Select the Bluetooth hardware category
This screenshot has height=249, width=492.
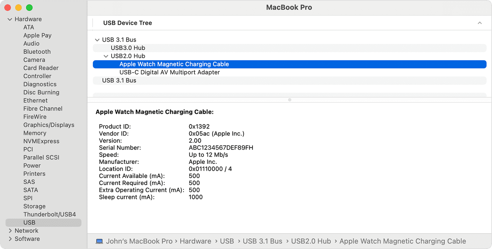click(37, 51)
